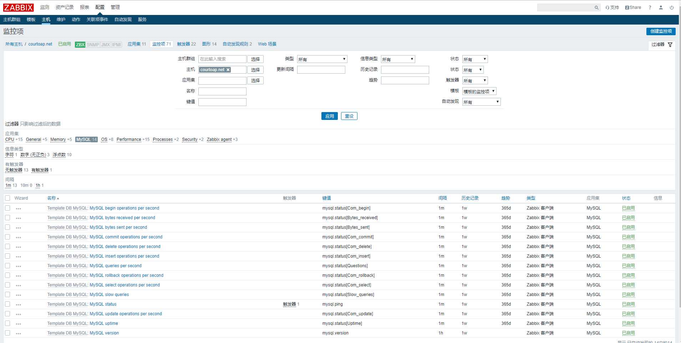
Task: Switch to 模板 submenu
Action: (x=31, y=20)
